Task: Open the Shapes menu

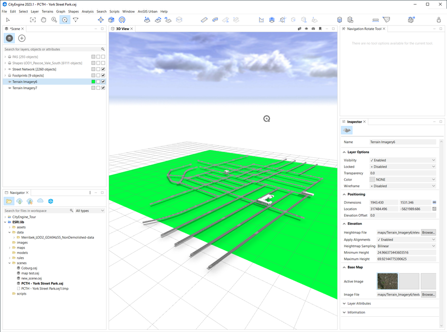Action: (73, 11)
